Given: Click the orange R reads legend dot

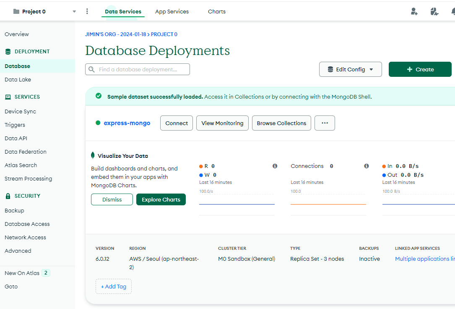Looking at the screenshot, I should pos(201,166).
